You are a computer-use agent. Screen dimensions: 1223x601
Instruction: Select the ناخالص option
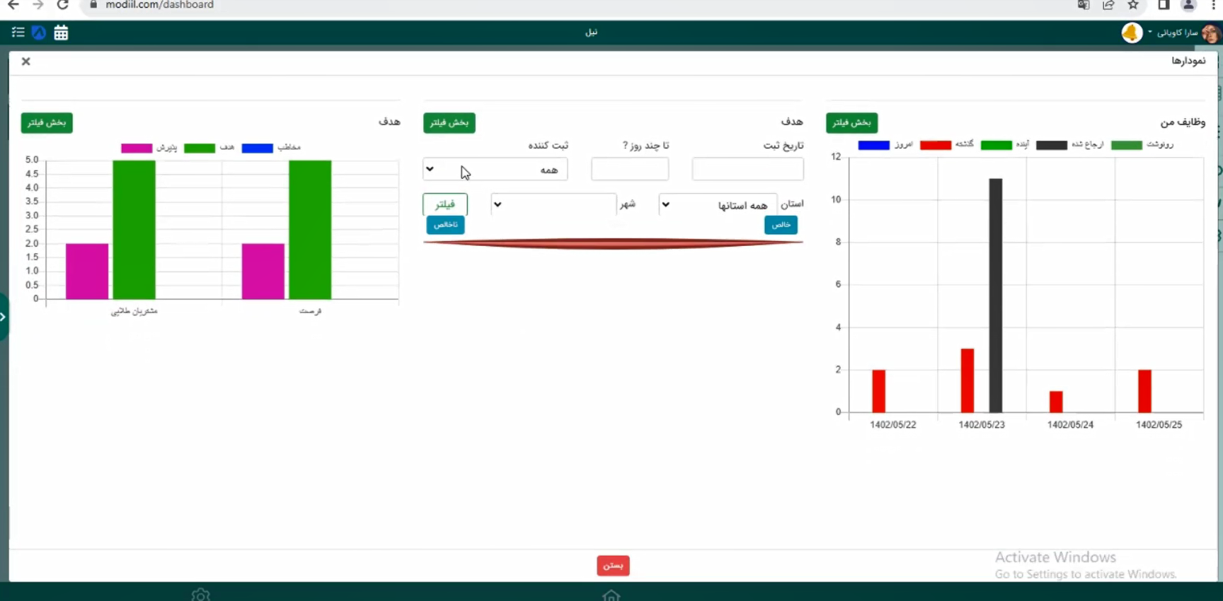pos(445,225)
